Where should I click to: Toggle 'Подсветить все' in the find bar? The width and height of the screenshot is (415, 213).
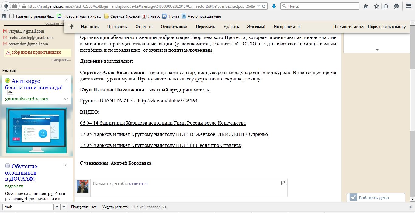point(84,207)
